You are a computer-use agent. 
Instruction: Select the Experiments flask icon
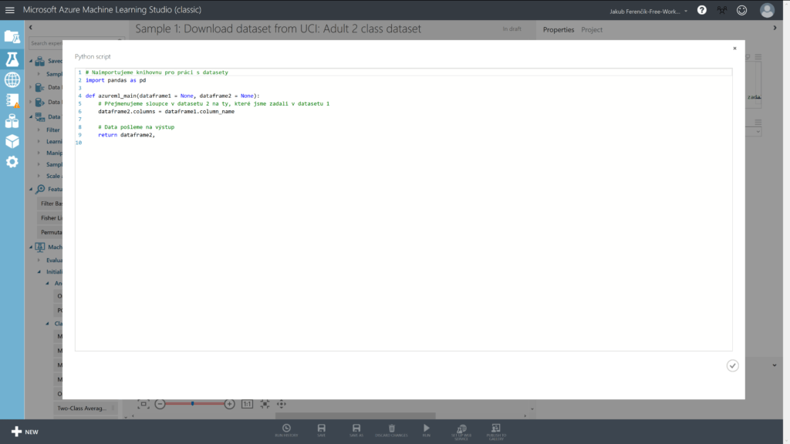pos(12,59)
